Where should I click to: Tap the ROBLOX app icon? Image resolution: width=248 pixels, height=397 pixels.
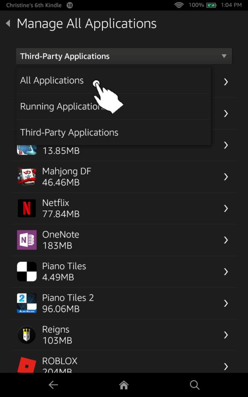[x=27, y=364]
